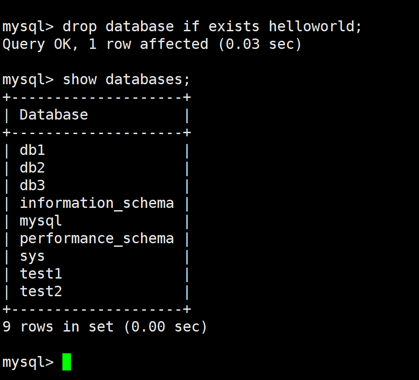Screen dimensions: 419x380
Task: Click the db2 database entry
Action: [33, 168]
